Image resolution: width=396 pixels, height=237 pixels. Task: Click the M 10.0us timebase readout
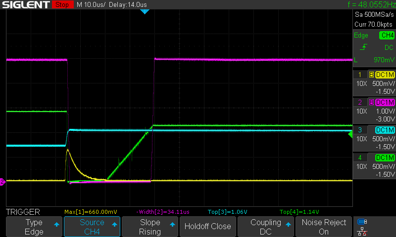pyautogui.click(x=91, y=4)
